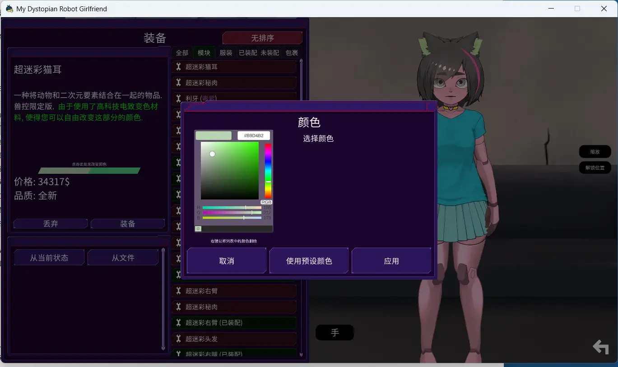Click the 从当前状态 button
Screen dimensions: 618x367
tap(49, 258)
